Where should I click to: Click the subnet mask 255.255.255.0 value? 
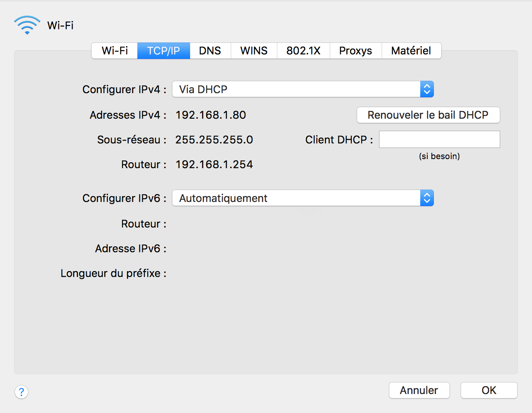click(x=214, y=140)
